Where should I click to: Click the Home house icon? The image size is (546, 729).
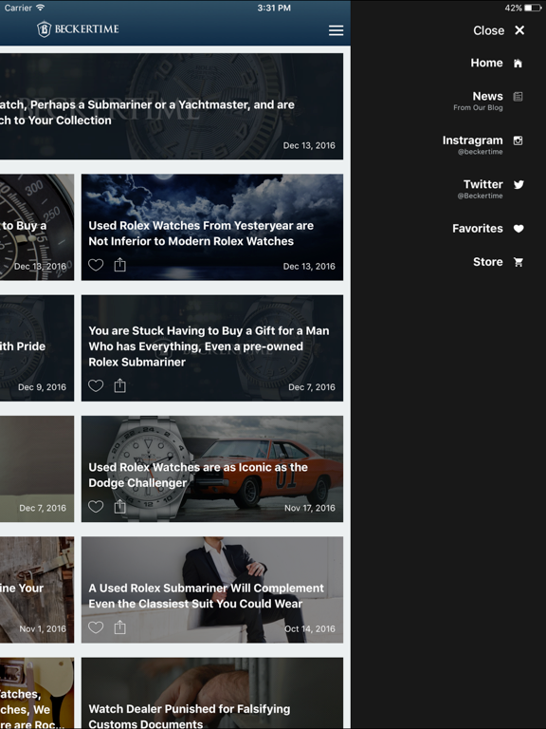[518, 64]
